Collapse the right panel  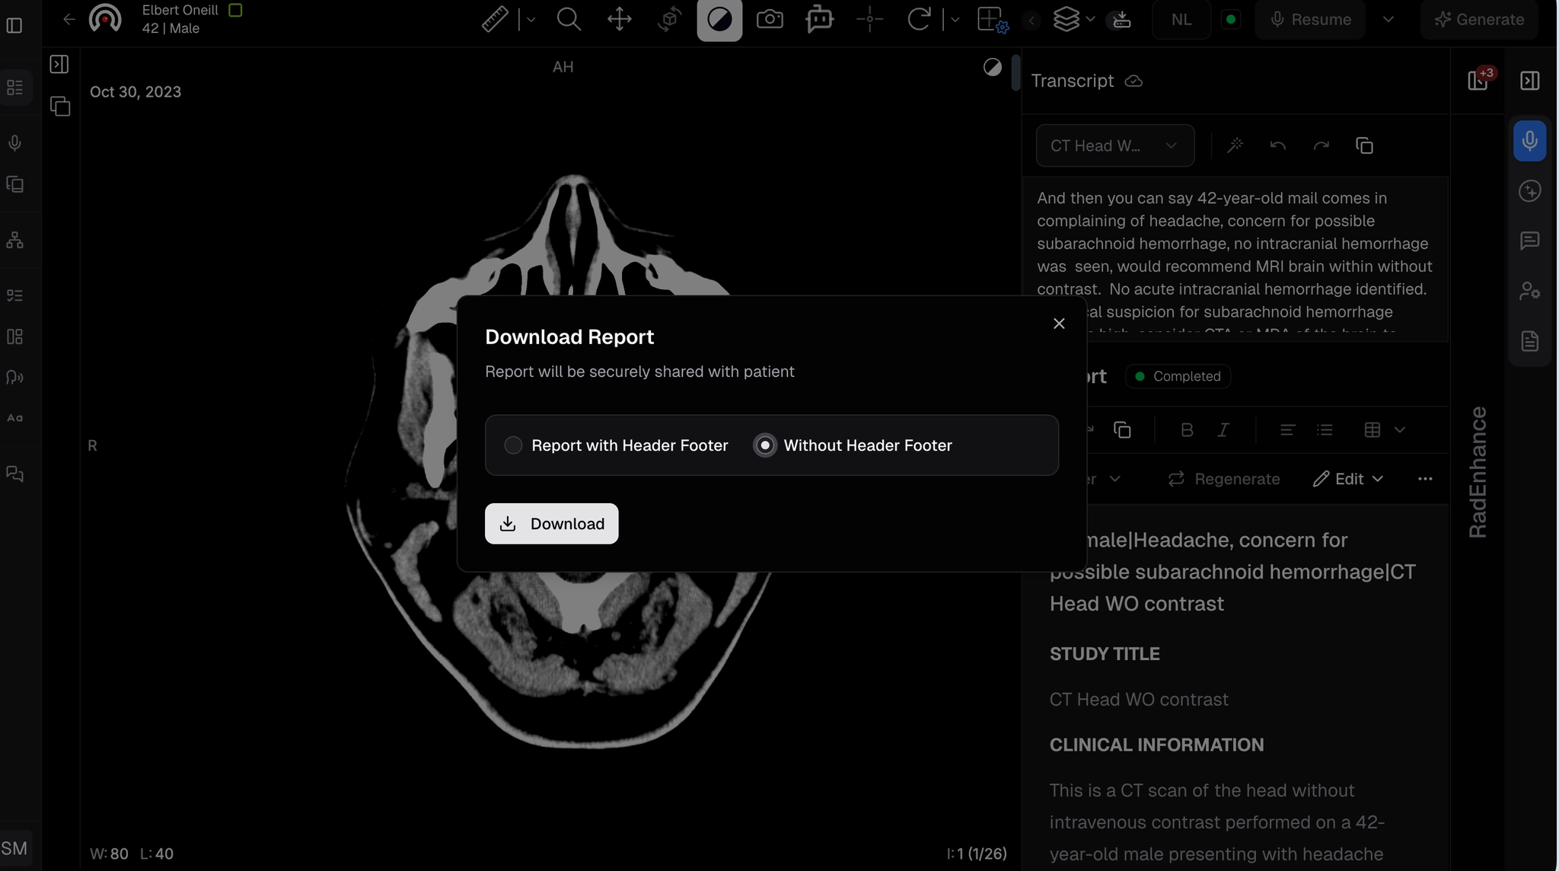click(1529, 81)
